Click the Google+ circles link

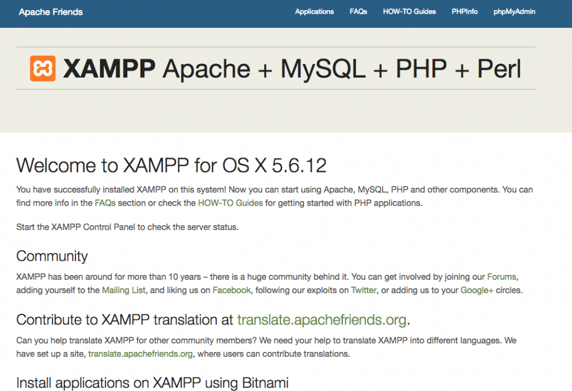coord(475,290)
